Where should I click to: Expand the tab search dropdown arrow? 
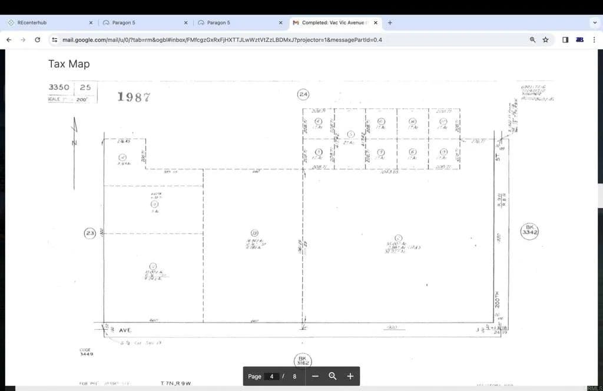(594, 23)
